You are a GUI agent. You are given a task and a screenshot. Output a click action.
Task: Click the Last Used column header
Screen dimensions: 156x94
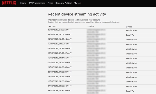click(52, 26)
